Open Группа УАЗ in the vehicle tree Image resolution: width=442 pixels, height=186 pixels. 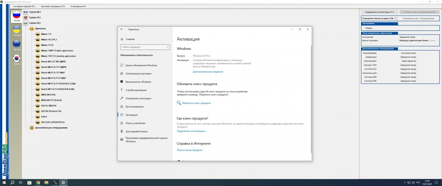pos(35,23)
